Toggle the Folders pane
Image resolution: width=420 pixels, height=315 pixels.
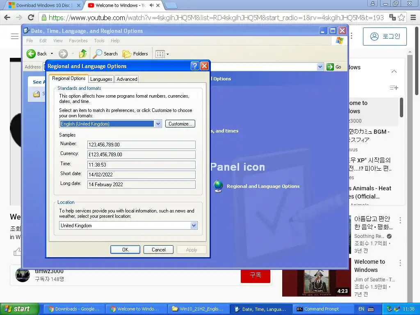[x=135, y=54]
